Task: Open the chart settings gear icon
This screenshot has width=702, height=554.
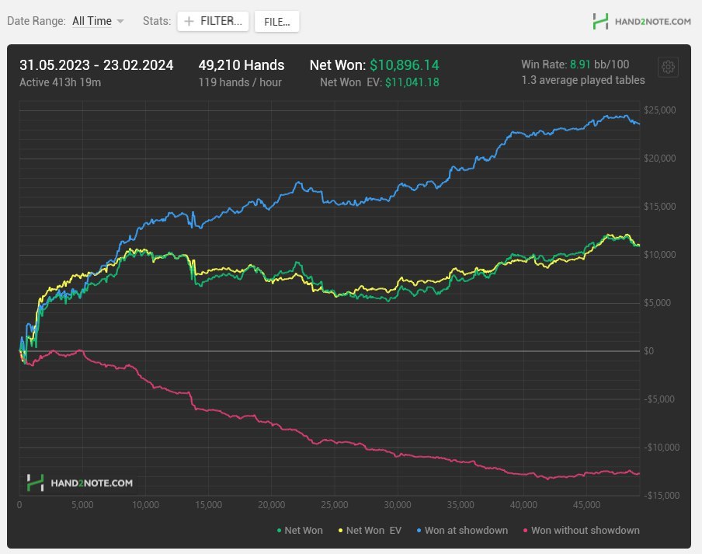Action: [668, 67]
